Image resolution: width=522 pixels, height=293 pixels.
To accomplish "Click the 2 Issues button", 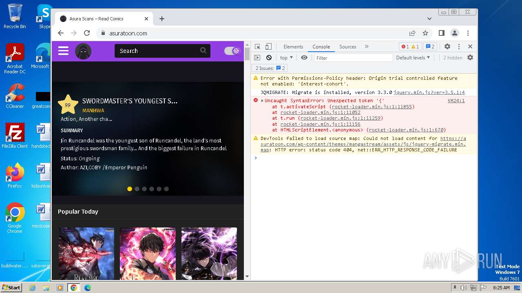I will pos(270,68).
